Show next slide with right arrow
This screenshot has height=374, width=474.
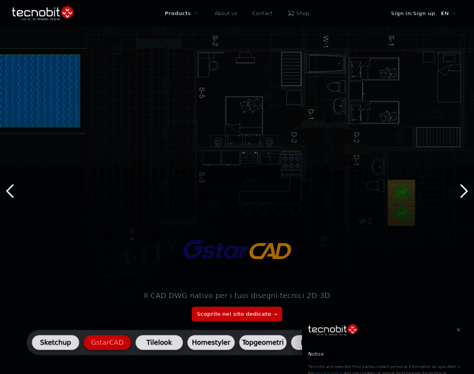click(x=464, y=191)
